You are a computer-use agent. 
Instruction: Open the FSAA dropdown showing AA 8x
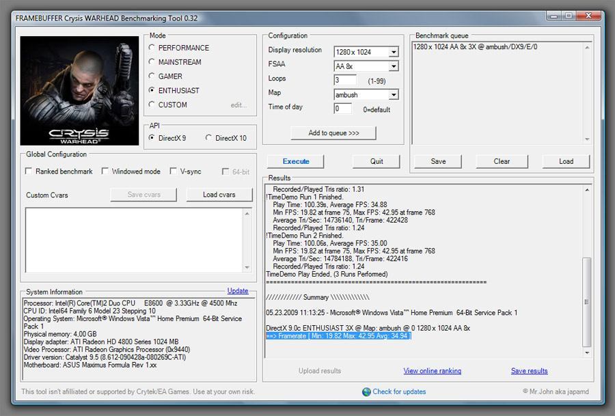pos(394,66)
